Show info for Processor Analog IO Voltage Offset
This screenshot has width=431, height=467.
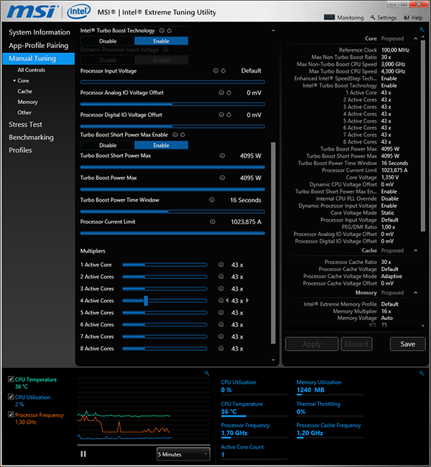click(x=221, y=93)
